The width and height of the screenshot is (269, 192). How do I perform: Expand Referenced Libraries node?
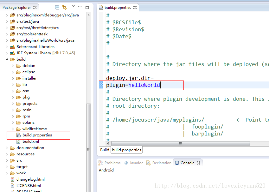tap(7, 47)
